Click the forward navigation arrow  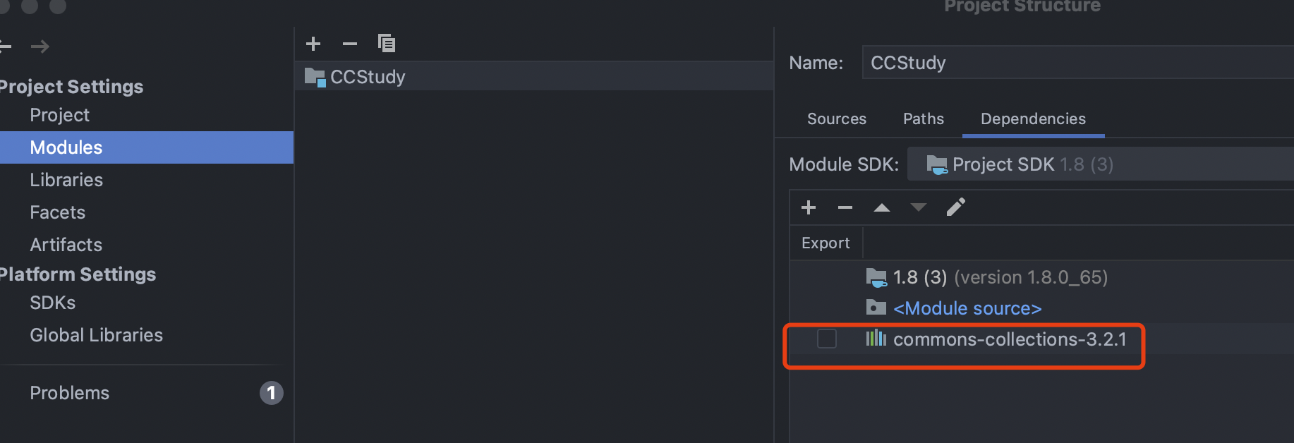(40, 47)
